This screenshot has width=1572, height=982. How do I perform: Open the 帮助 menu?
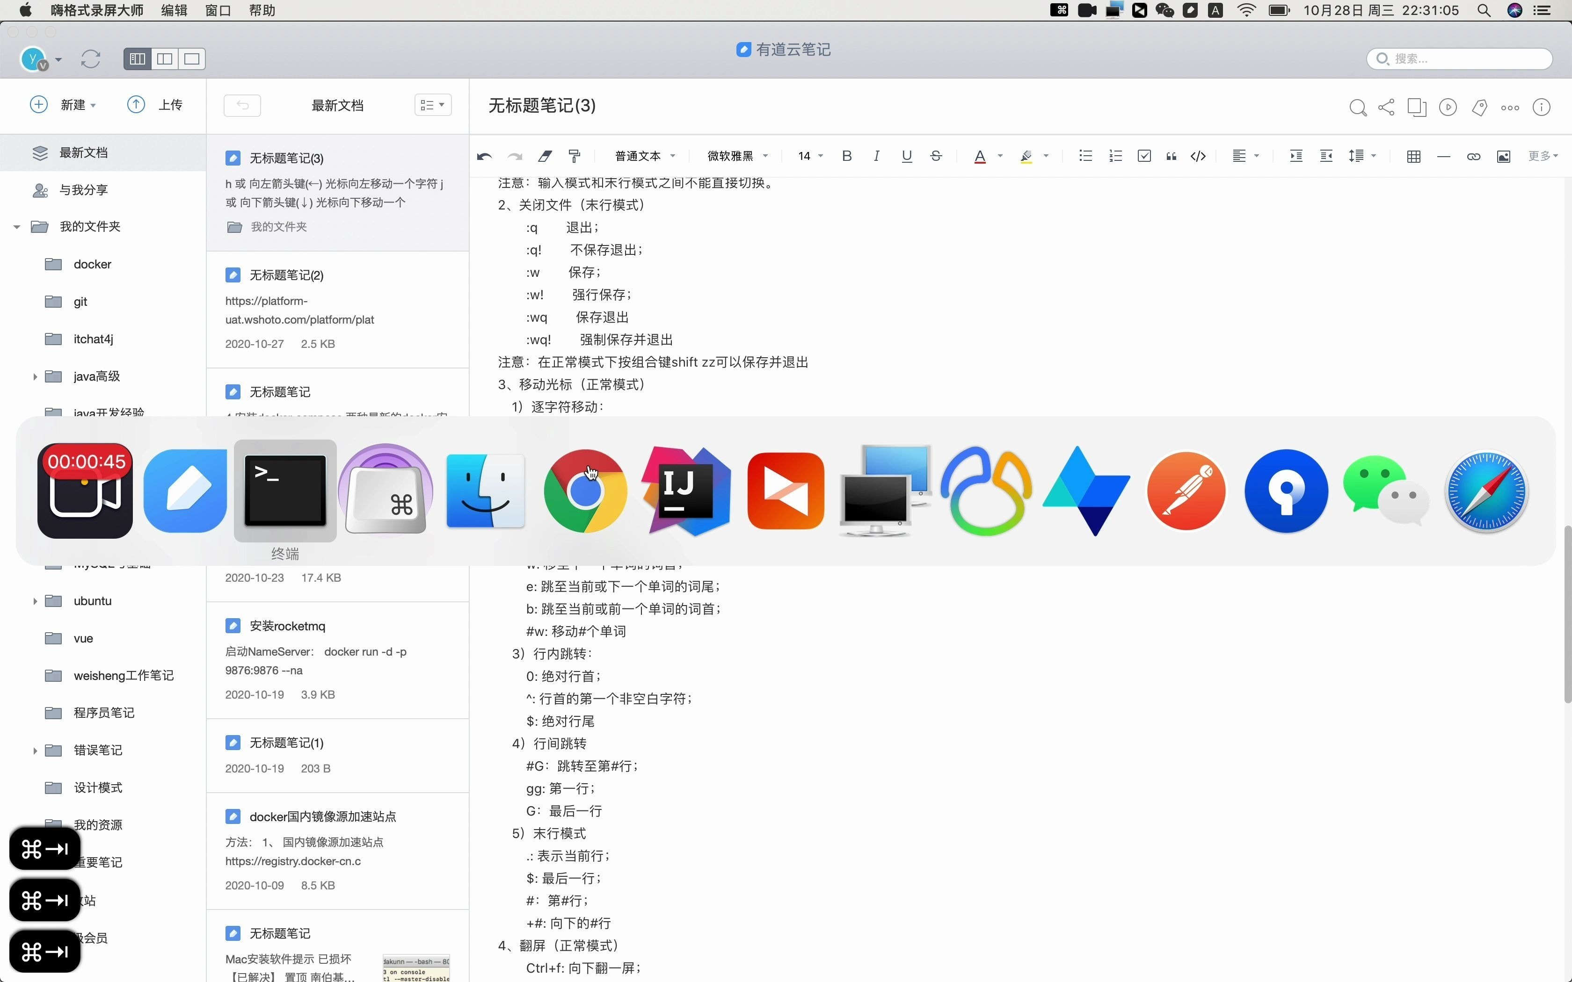(262, 10)
